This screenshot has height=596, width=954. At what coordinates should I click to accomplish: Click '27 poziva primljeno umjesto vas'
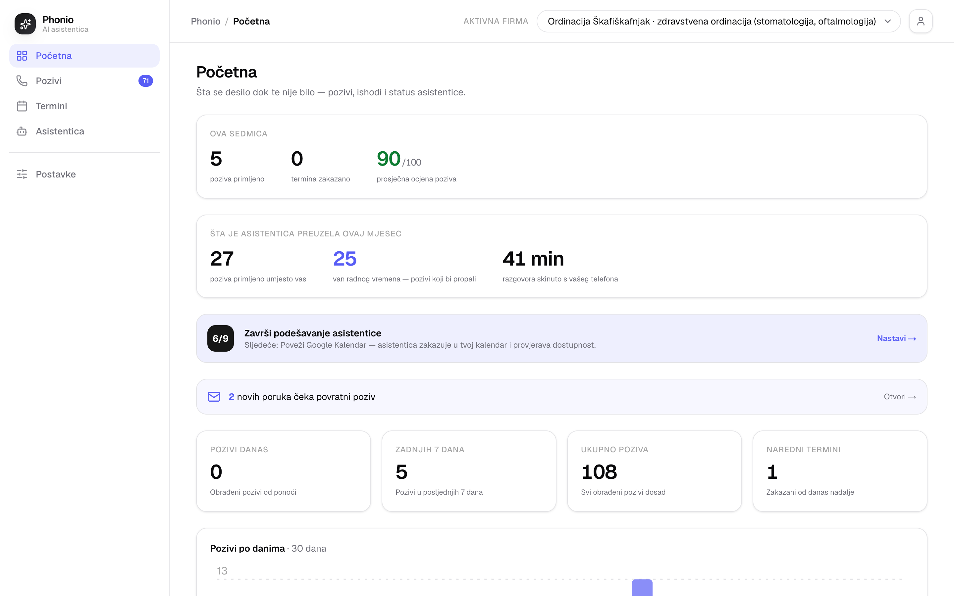click(258, 266)
